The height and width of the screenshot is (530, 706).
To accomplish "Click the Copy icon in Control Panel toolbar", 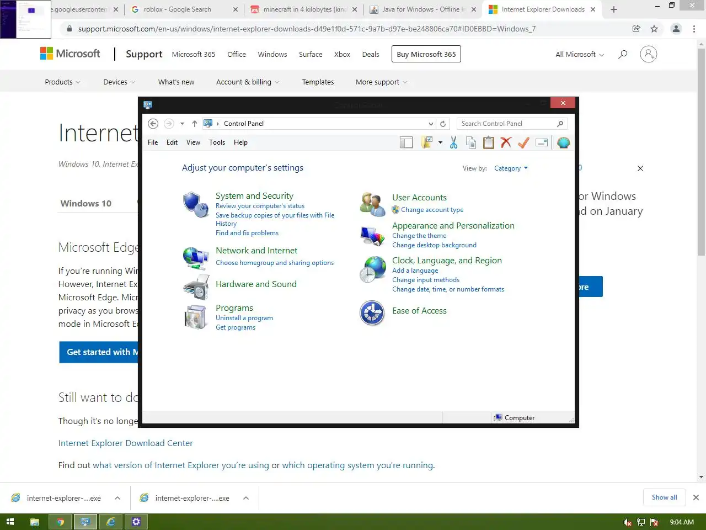I will point(471,143).
